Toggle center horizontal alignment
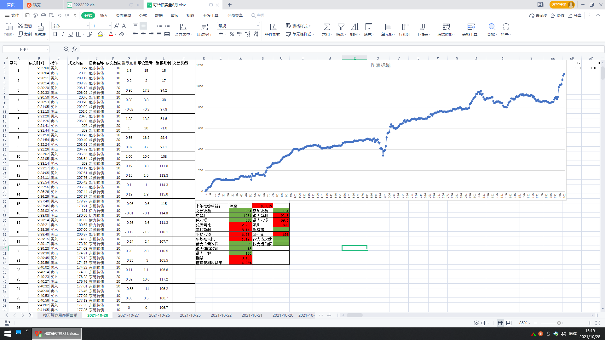 143,34
